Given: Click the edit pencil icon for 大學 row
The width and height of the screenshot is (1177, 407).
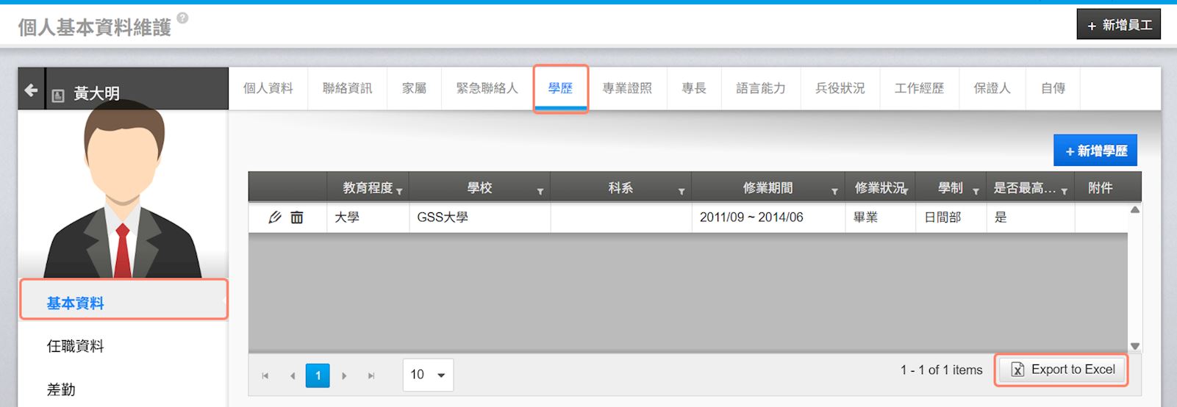Looking at the screenshot, I should click(275, 217).
